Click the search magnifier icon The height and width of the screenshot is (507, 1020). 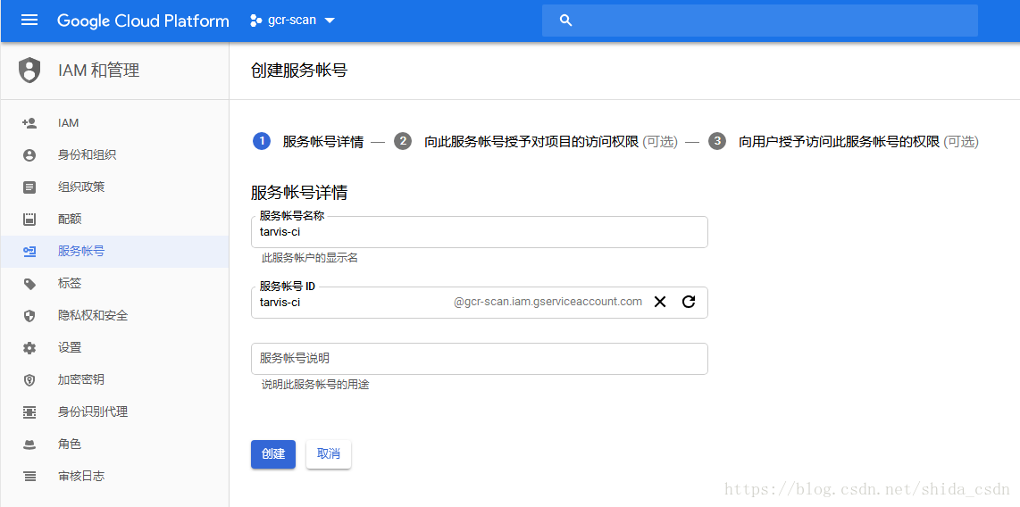[566, 21]
